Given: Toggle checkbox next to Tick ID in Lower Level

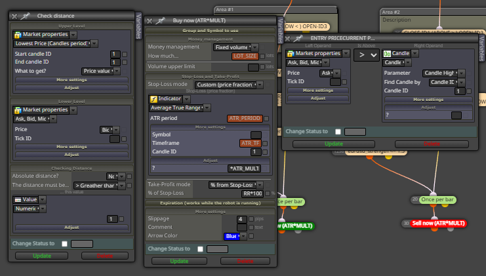Looking at the screenshot, I should 124,139.
